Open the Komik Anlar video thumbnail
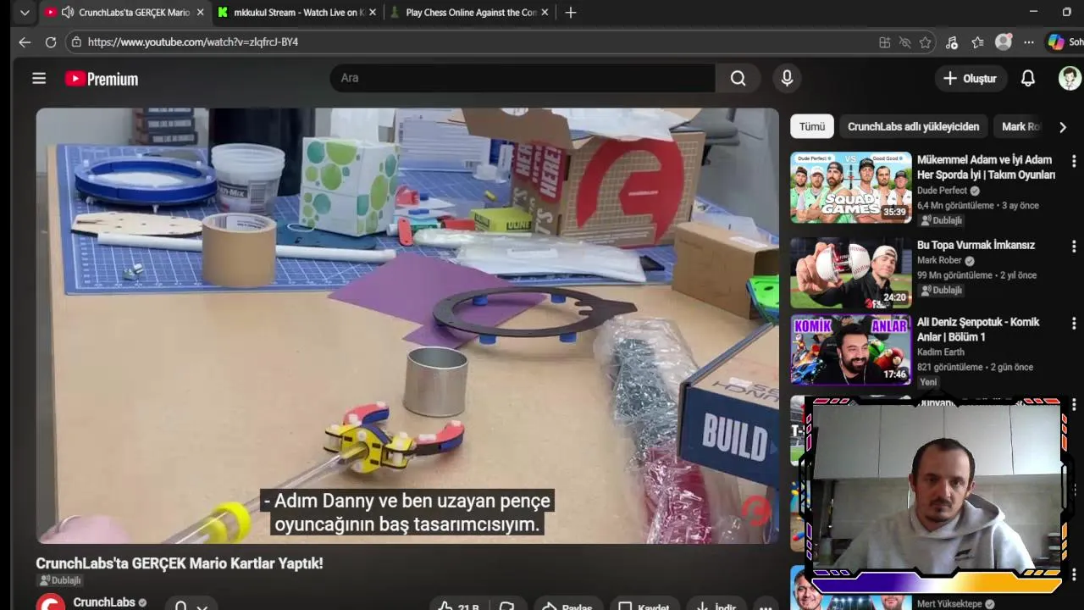 pos(851,350)
